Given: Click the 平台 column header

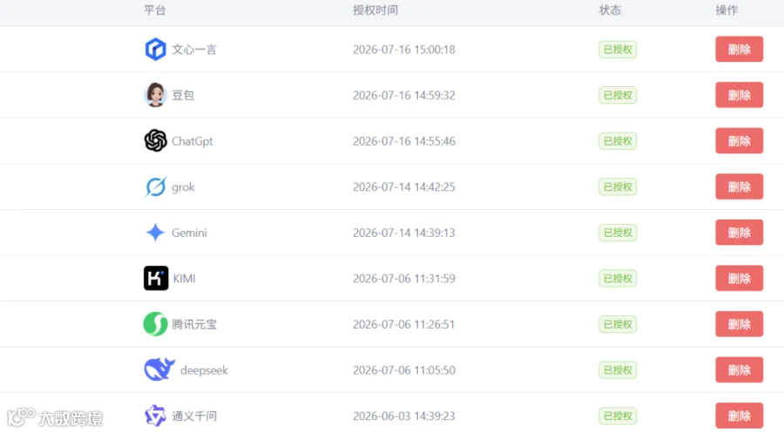Looking at the screenshot, I should click(154, 10).
